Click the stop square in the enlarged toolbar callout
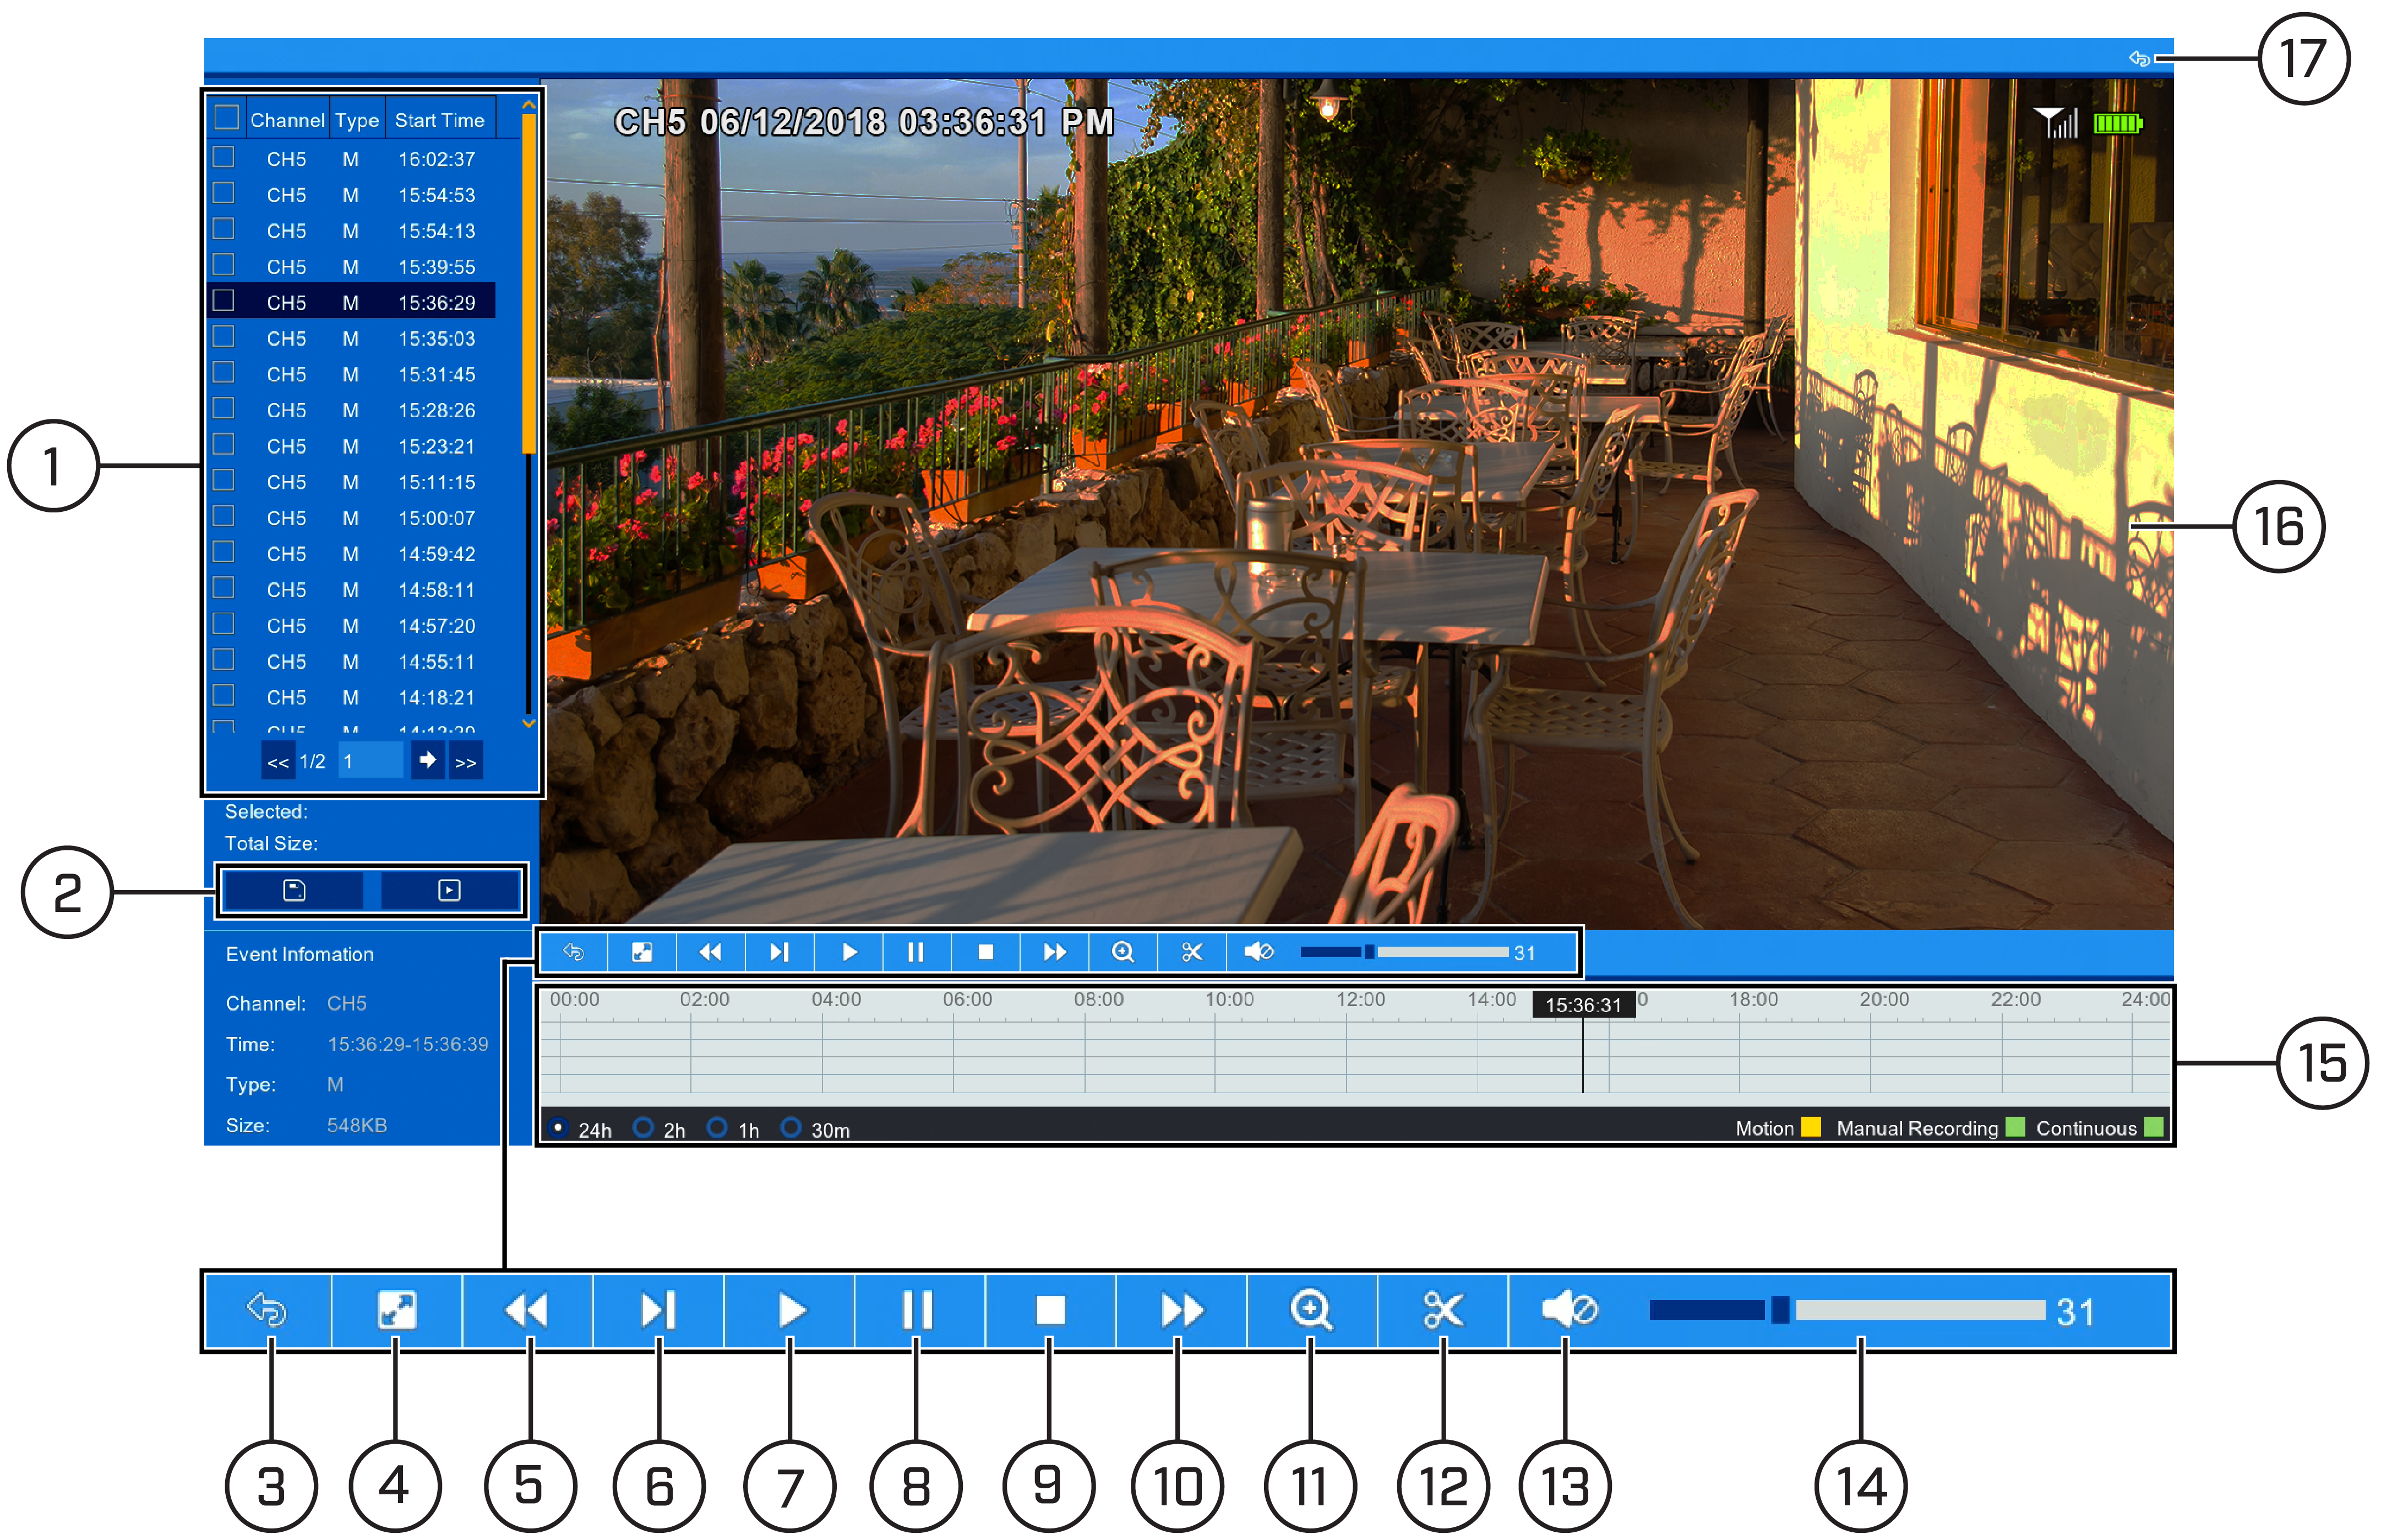 click(x=1050, y=1310)
